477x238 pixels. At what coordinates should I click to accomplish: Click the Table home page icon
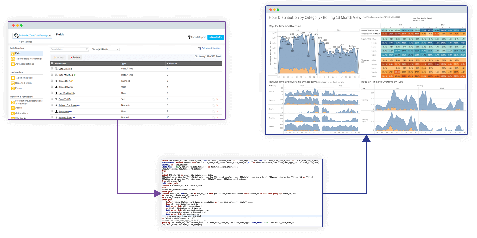coord(13,78)
